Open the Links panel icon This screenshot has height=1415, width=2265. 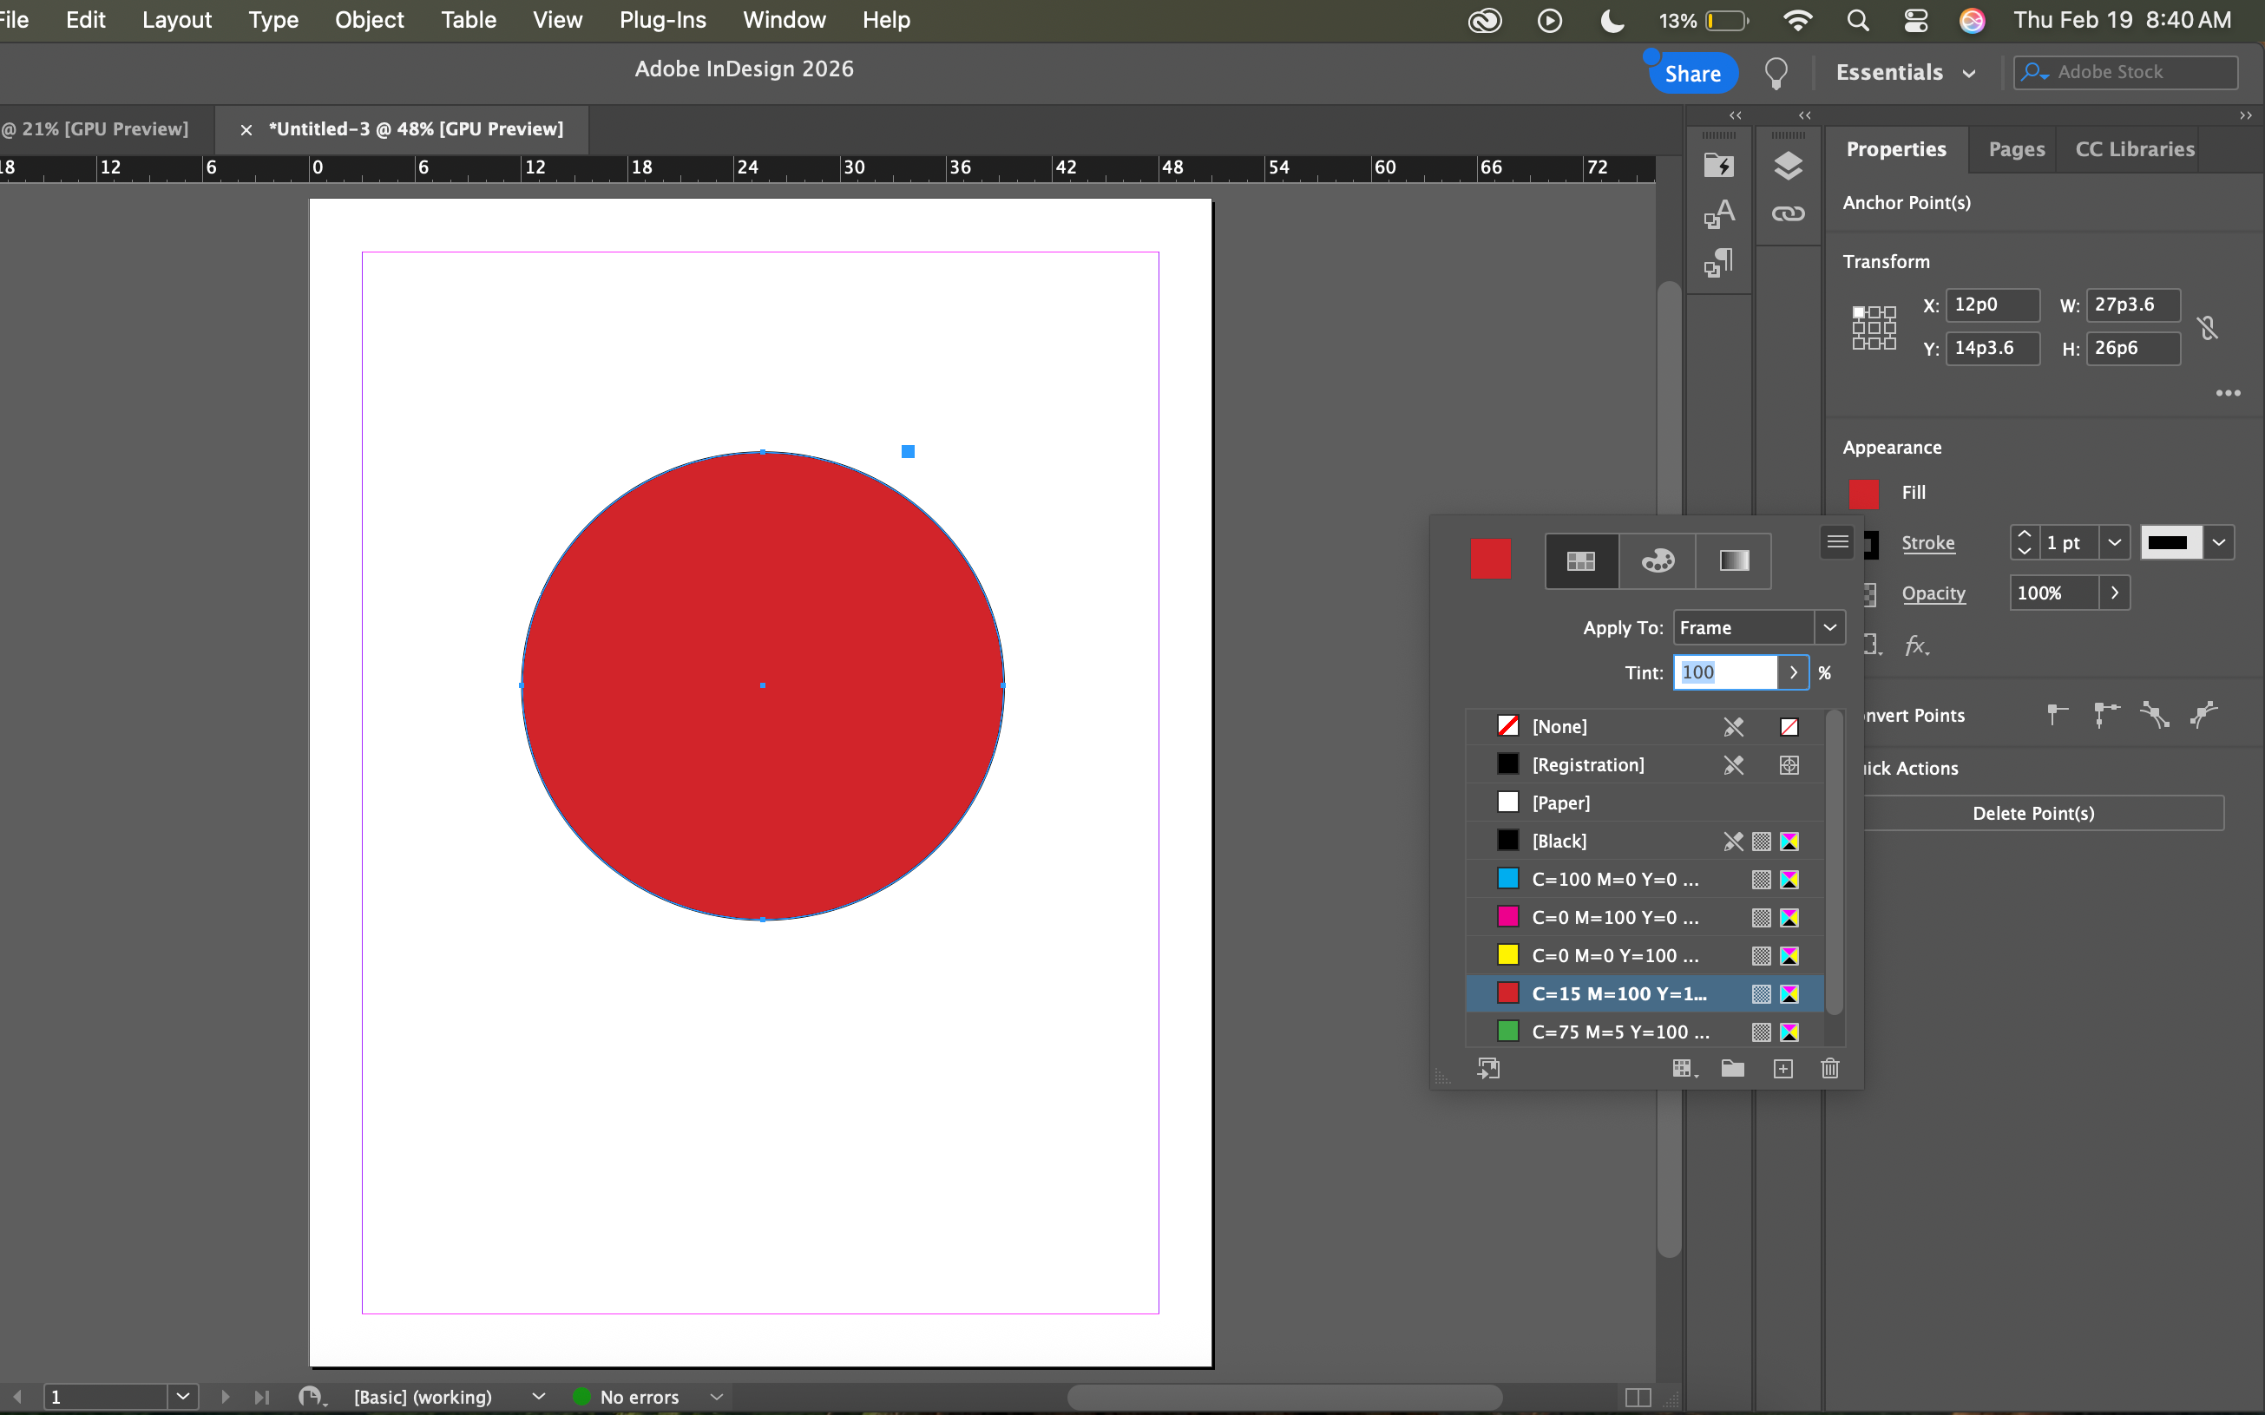(x=1788, y=214)
